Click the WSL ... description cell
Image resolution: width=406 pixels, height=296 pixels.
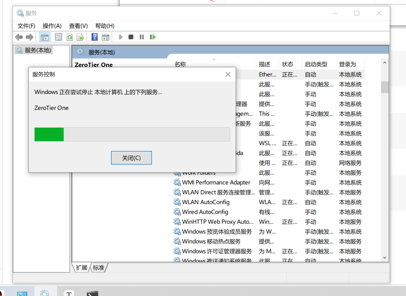(x=268, y=143)
